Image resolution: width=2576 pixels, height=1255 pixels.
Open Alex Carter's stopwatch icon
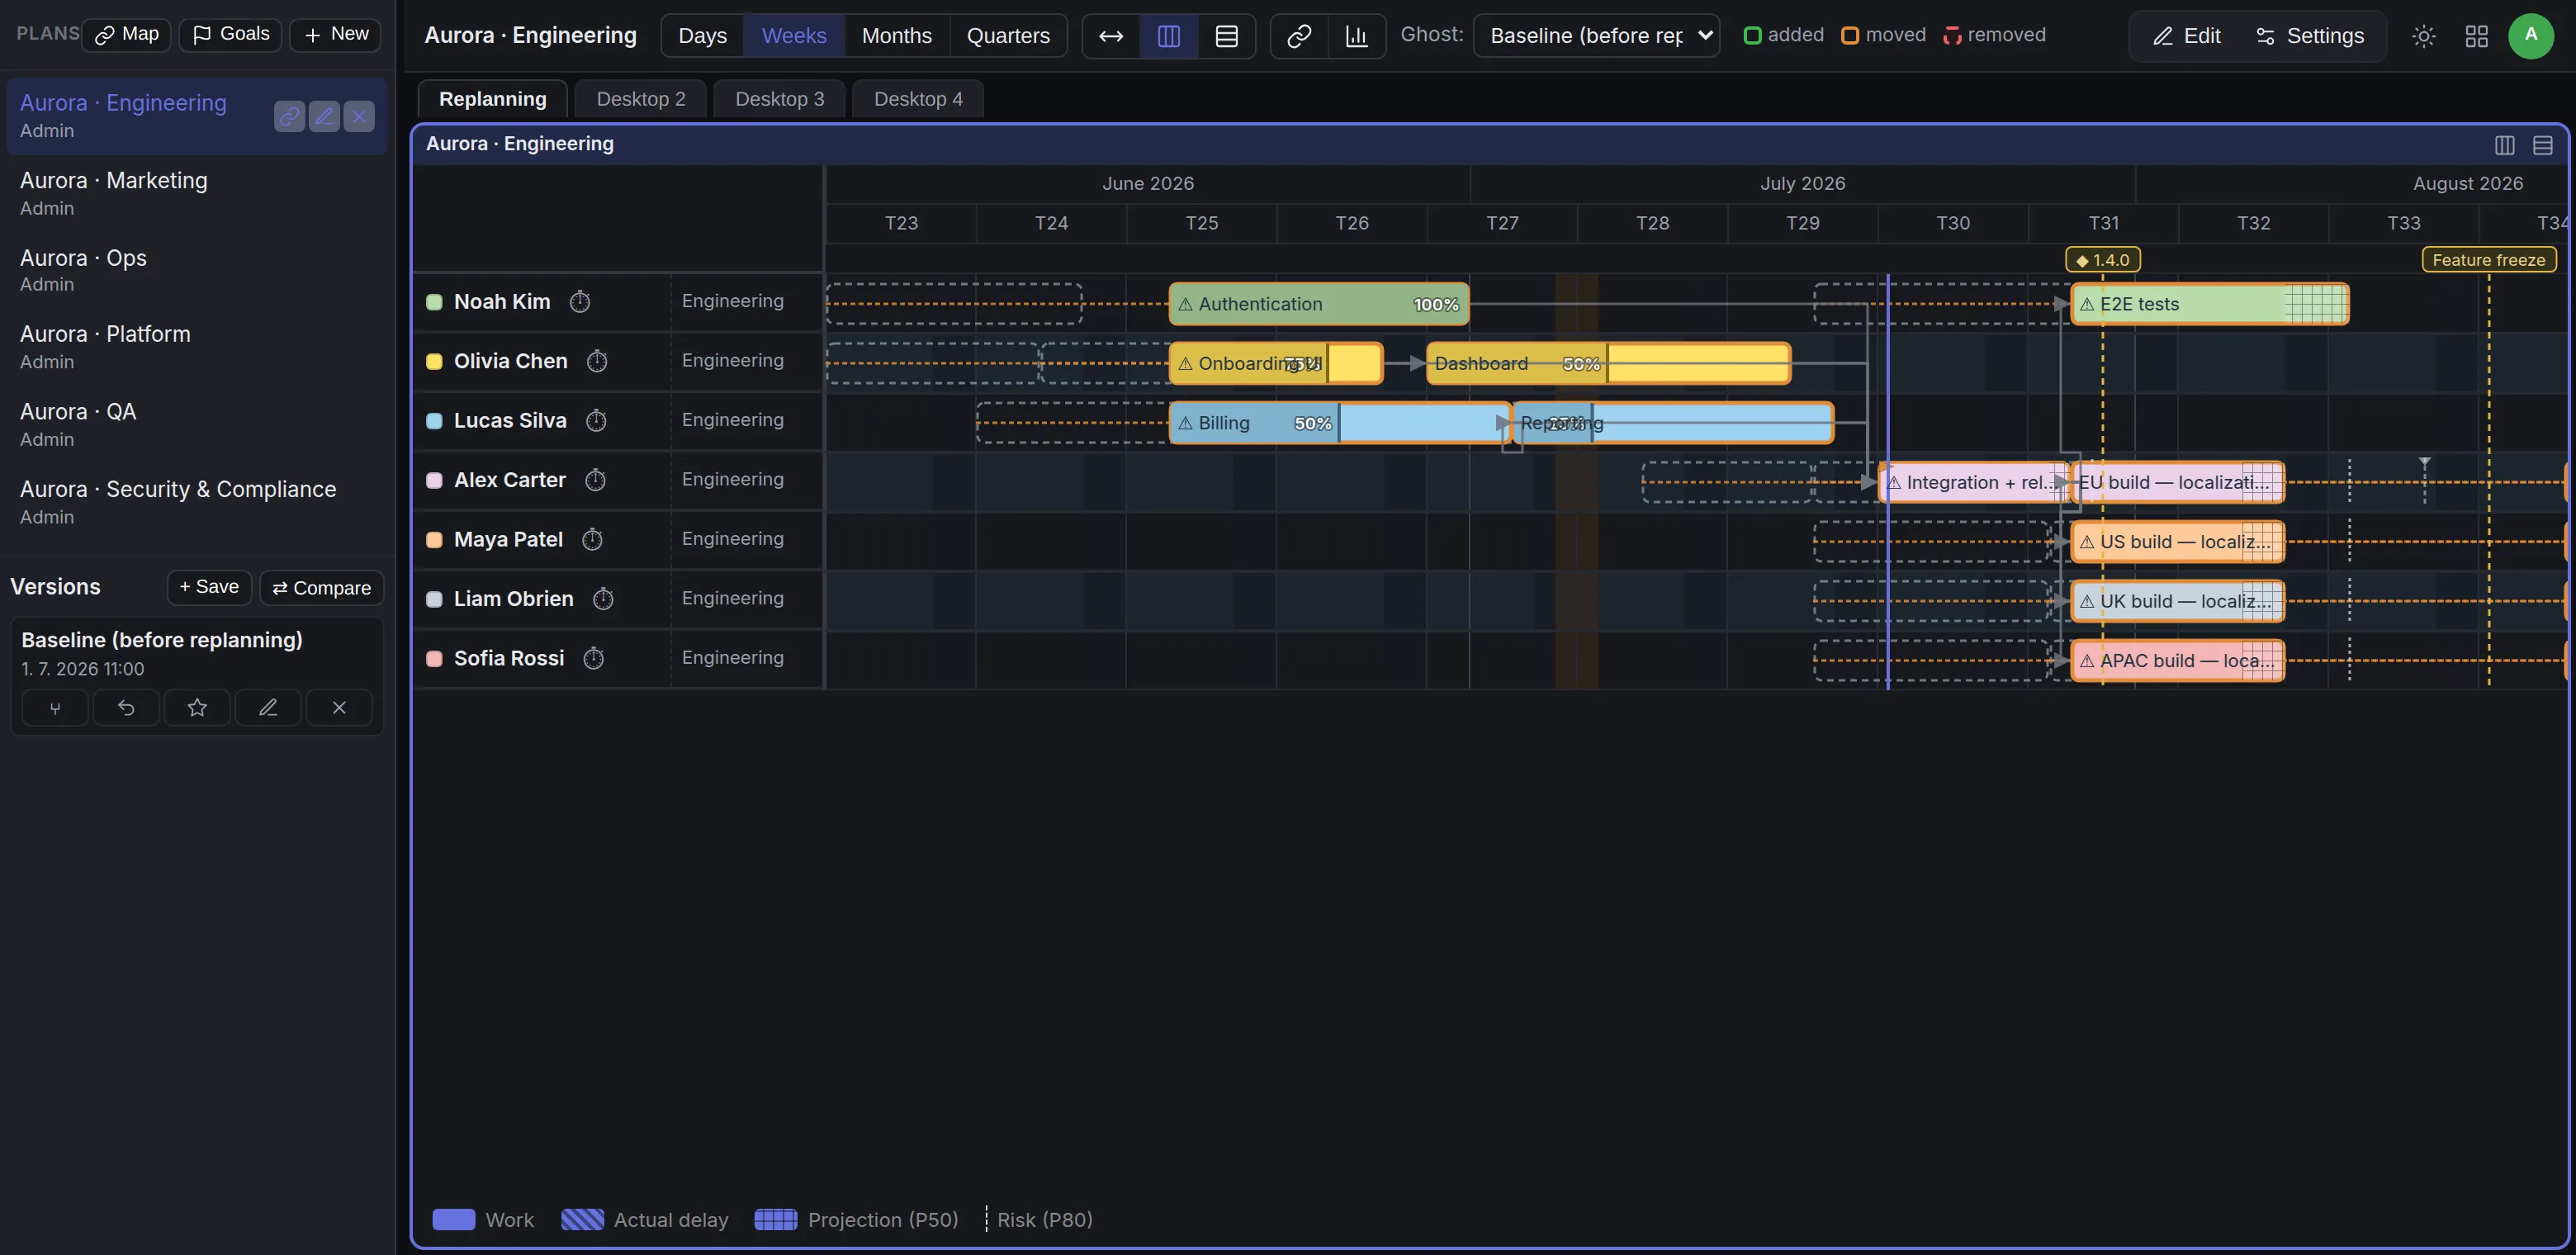[595, 480]
